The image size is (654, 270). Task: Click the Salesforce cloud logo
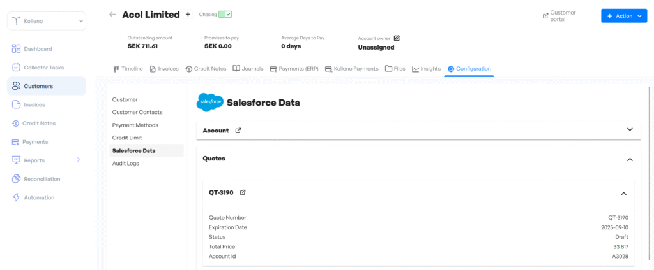(x=209, y=102)
